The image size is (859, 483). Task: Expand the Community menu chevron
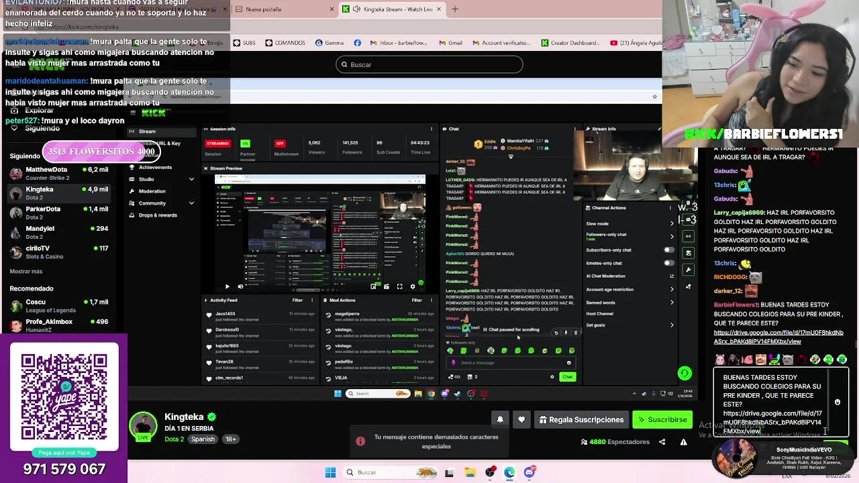click(191, 203)
